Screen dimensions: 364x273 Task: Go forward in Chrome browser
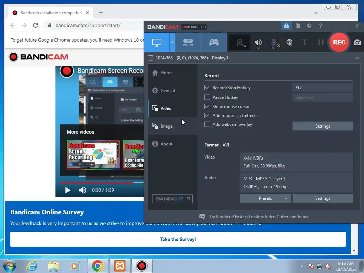point(24,25)
